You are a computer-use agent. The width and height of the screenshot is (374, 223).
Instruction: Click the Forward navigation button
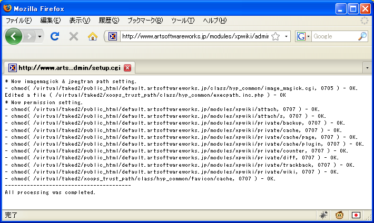(29, 36)
